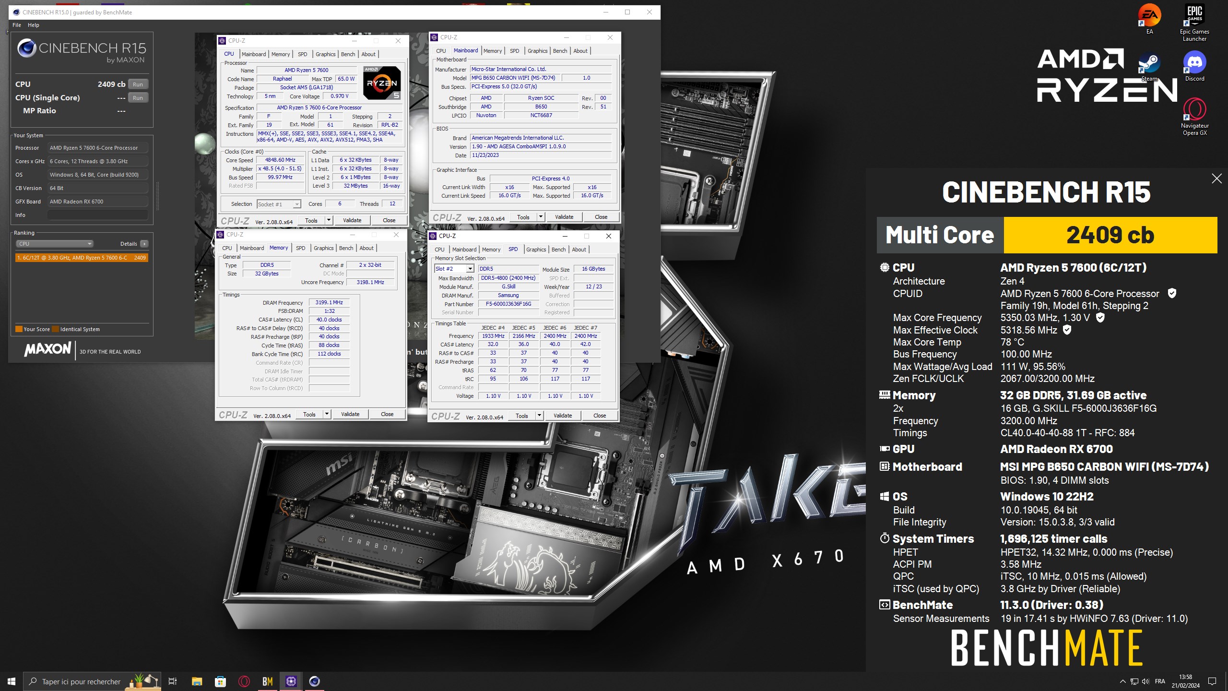Open File Explorer from the taskbar
1228x691 pixels.
(x=197, y=681)
